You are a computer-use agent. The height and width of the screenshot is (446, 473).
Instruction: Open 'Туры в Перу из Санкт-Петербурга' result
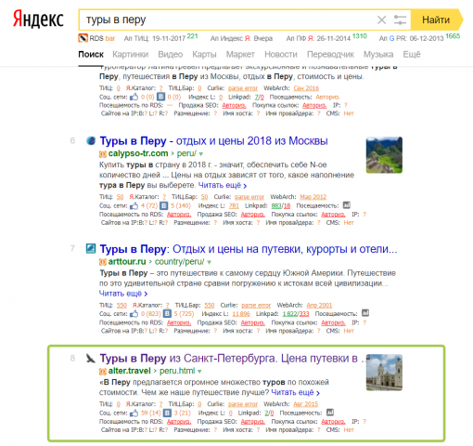click(x=232, y=359)
